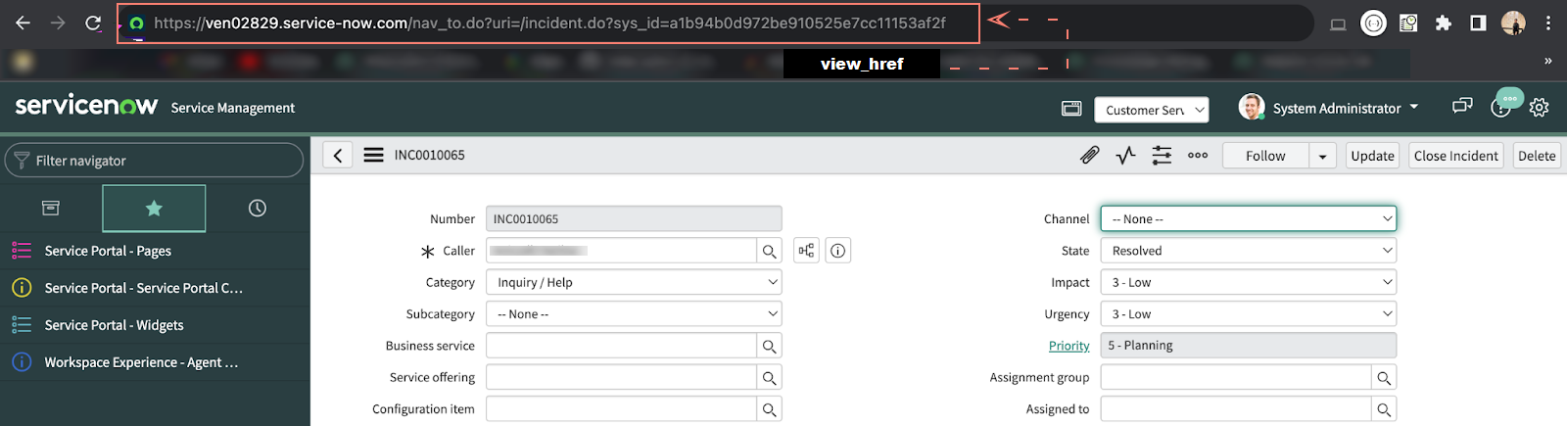Switch to the Favorites star tab

[154, 209]
